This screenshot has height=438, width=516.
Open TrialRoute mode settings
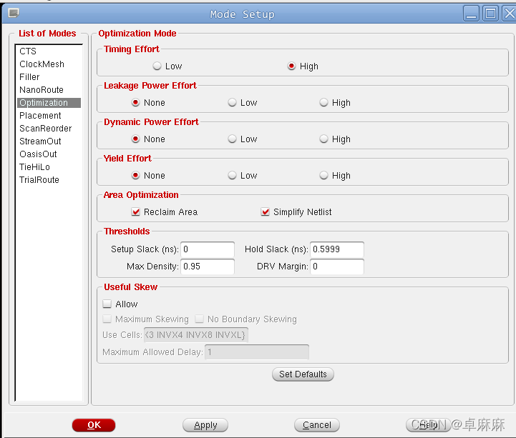coord(49,180)
